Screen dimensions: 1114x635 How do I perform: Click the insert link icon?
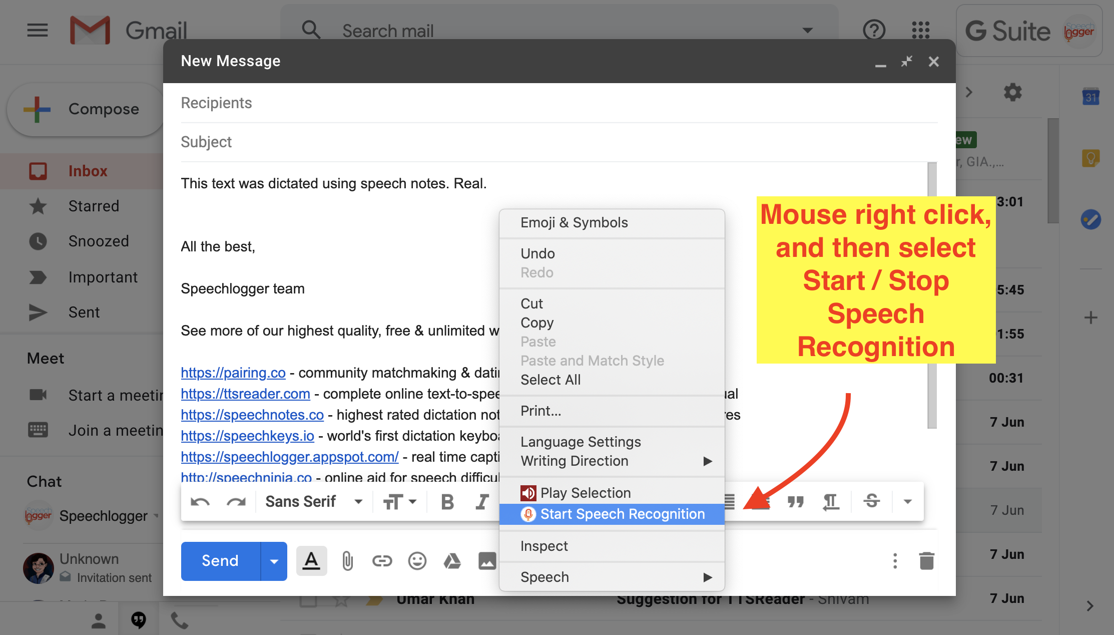point(382,561)
